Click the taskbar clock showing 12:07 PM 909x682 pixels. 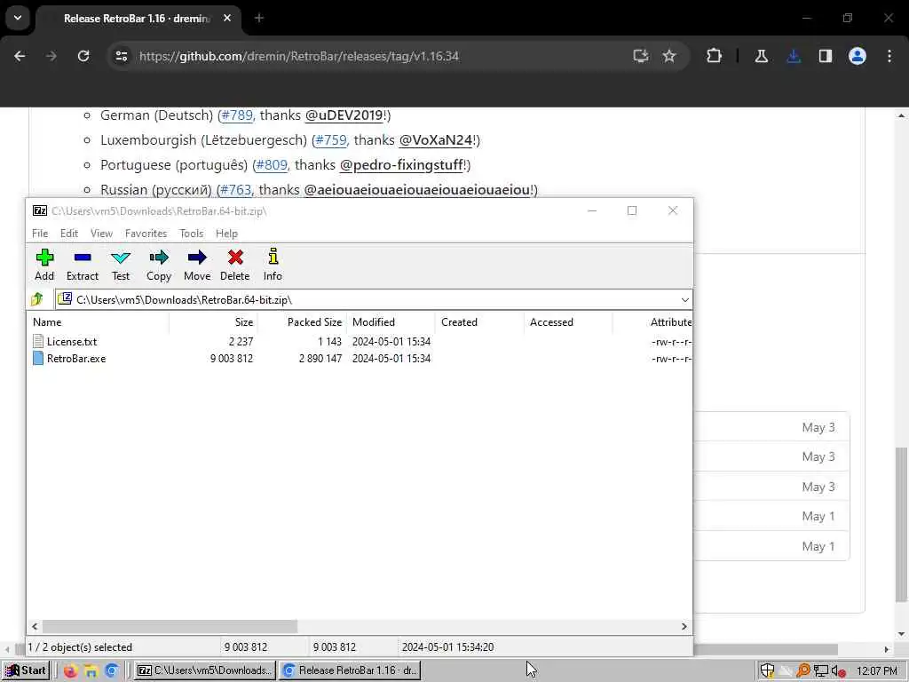[x=876, y=671]
